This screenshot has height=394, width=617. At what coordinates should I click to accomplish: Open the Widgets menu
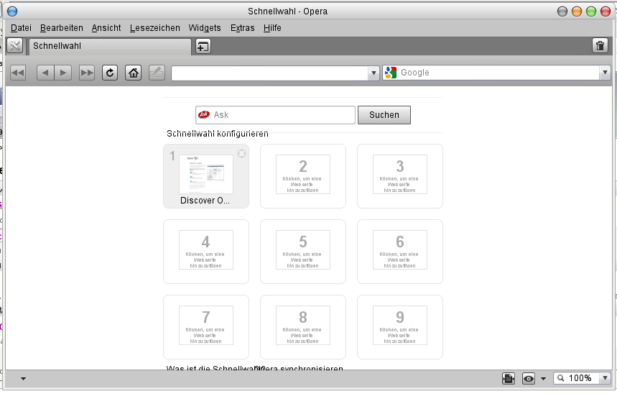[x=205, y=28]
